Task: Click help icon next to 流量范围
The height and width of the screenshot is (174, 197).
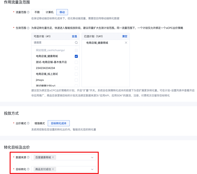Action: pos(28,12)
